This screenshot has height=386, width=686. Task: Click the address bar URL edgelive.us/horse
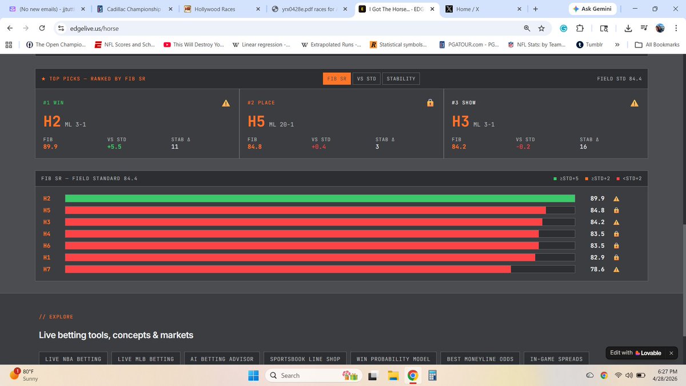[94, 28]
